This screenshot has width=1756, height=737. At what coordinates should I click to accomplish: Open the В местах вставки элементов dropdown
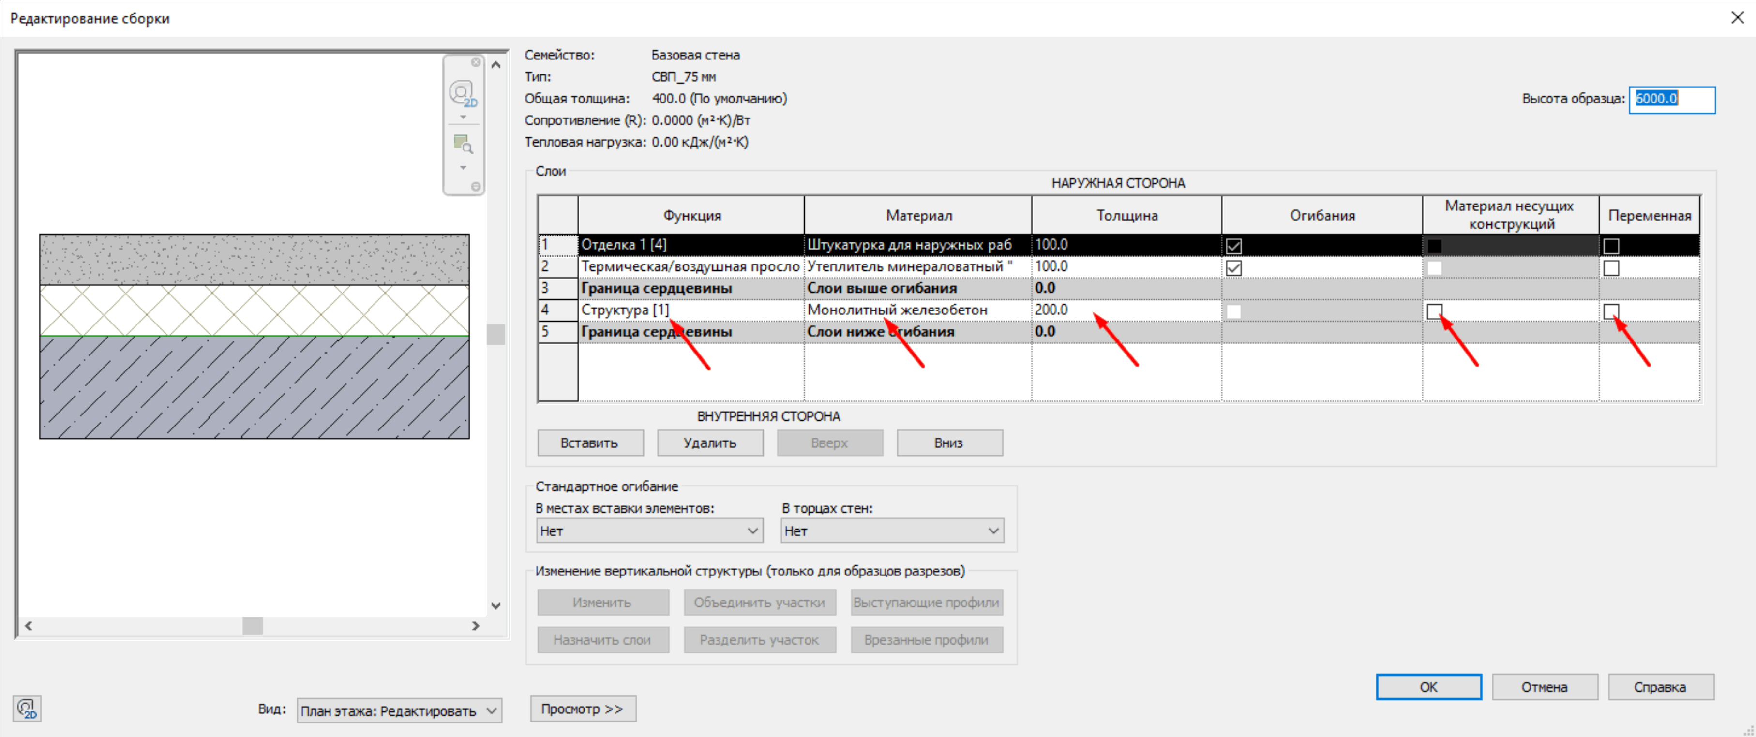click(649, 531)
